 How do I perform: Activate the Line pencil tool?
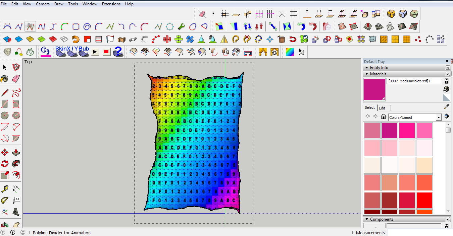pos(5,92)
